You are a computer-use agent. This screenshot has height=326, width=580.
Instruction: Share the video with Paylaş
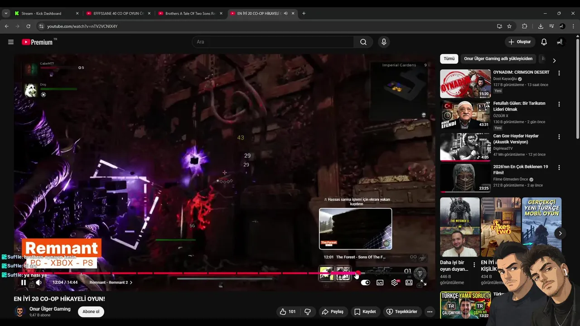333,312
